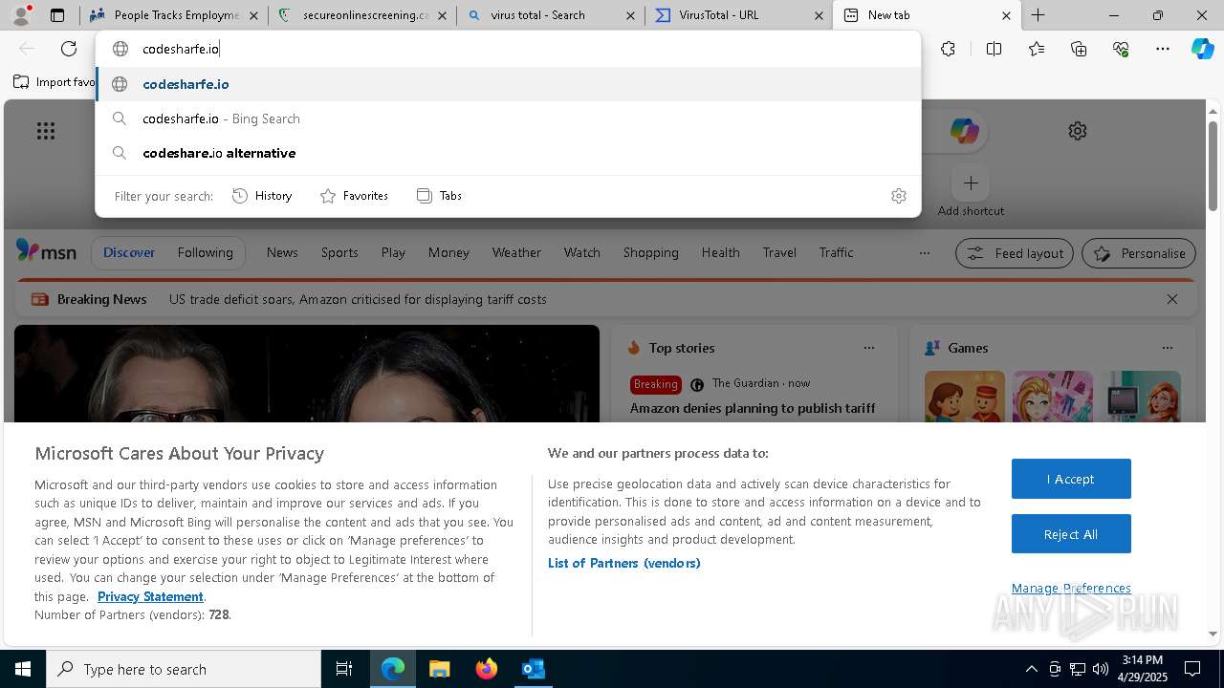Click the Personalise button

pos(1139,253)
